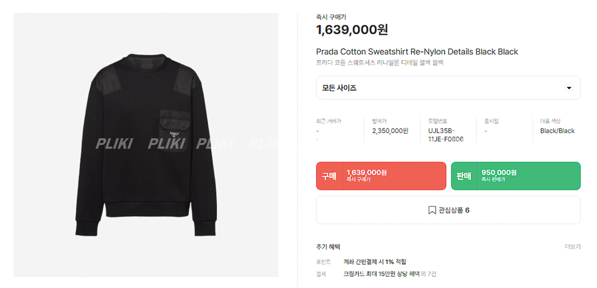Click the Black/Black representative color value
The image size is (597, 288).
(557, 131)
